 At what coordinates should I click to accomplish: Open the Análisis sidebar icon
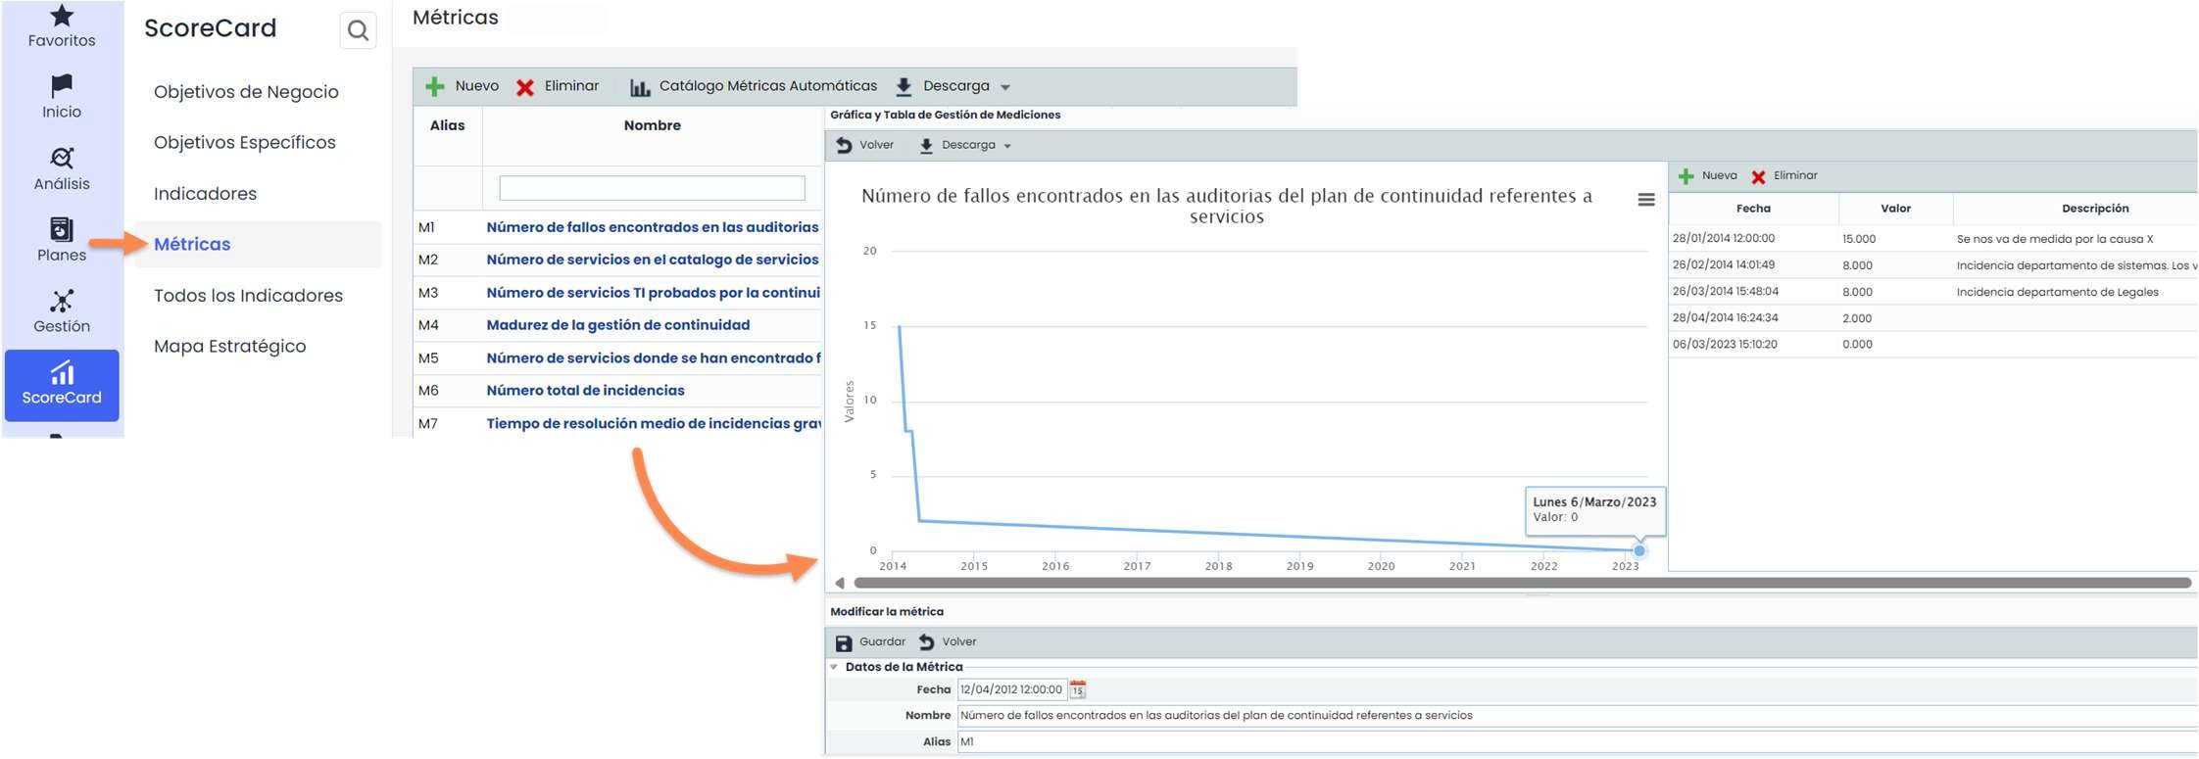coord(62,159)
